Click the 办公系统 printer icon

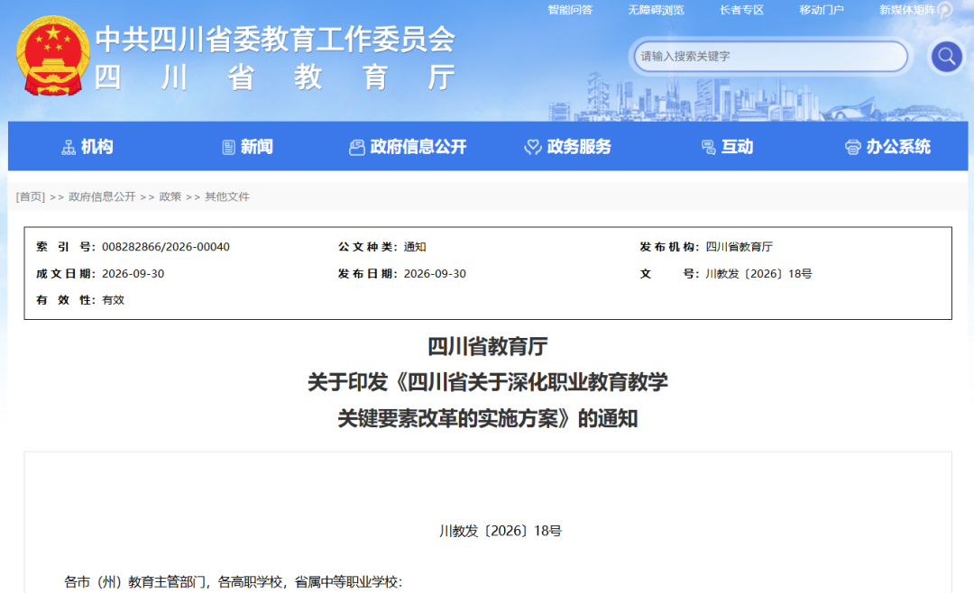(853, 147)
